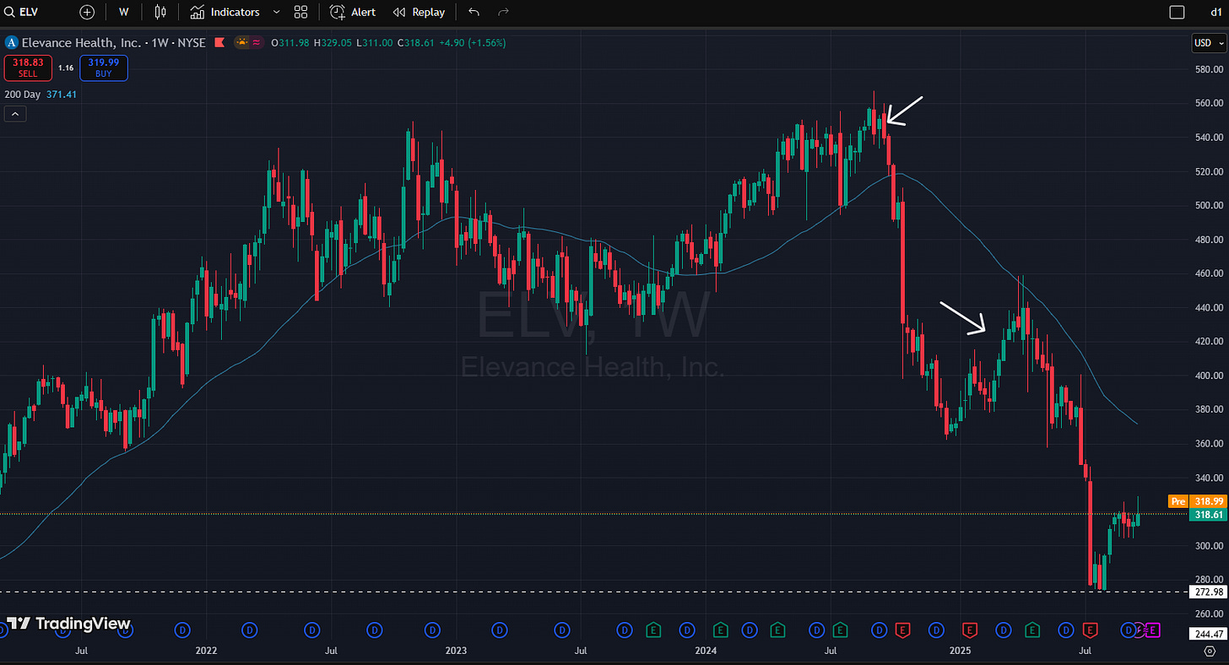The image size is (1229, 665).
Task: Click the 500.00 price axis label
Action: [x=1209, y=205]
